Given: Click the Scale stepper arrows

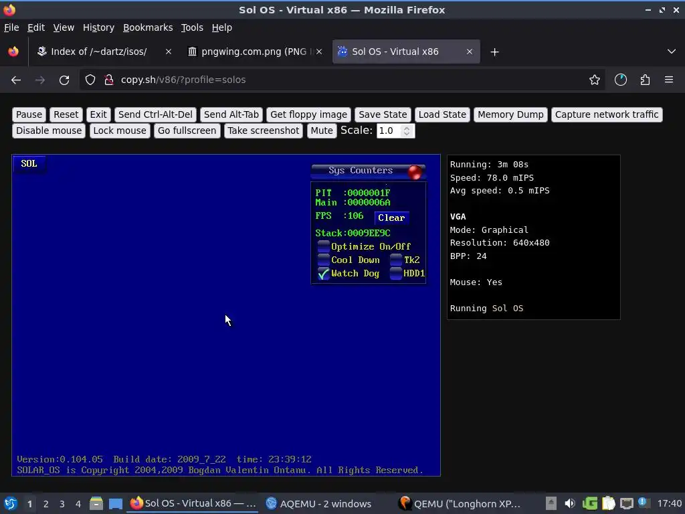Looking at the screenshot, I should [x=407, y=131].
